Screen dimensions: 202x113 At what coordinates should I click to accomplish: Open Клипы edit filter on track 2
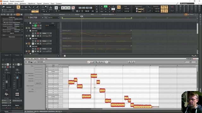coord(47,33)
